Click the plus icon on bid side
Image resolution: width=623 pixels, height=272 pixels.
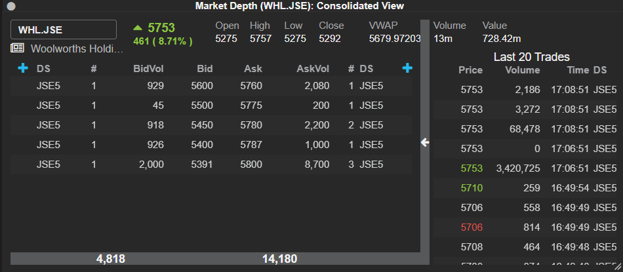tap(23, 68)
